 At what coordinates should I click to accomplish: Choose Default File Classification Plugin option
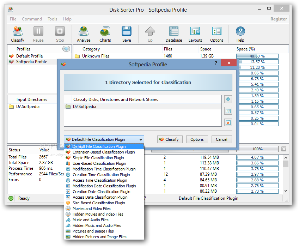click(104, 146)
